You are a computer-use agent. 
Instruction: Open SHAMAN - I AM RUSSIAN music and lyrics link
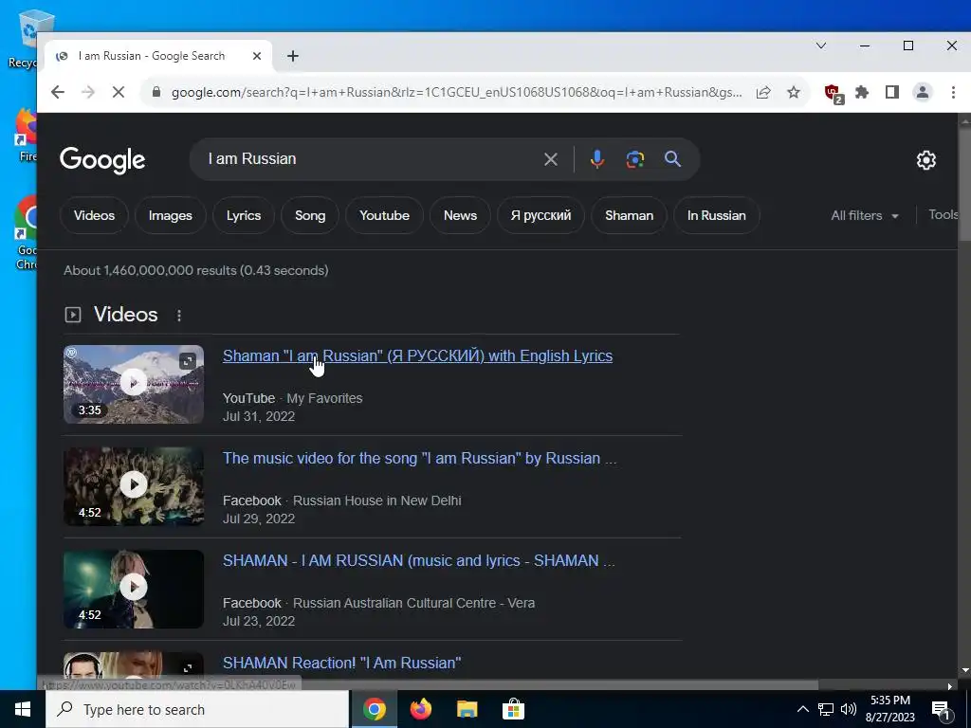[x=418, y=560]
